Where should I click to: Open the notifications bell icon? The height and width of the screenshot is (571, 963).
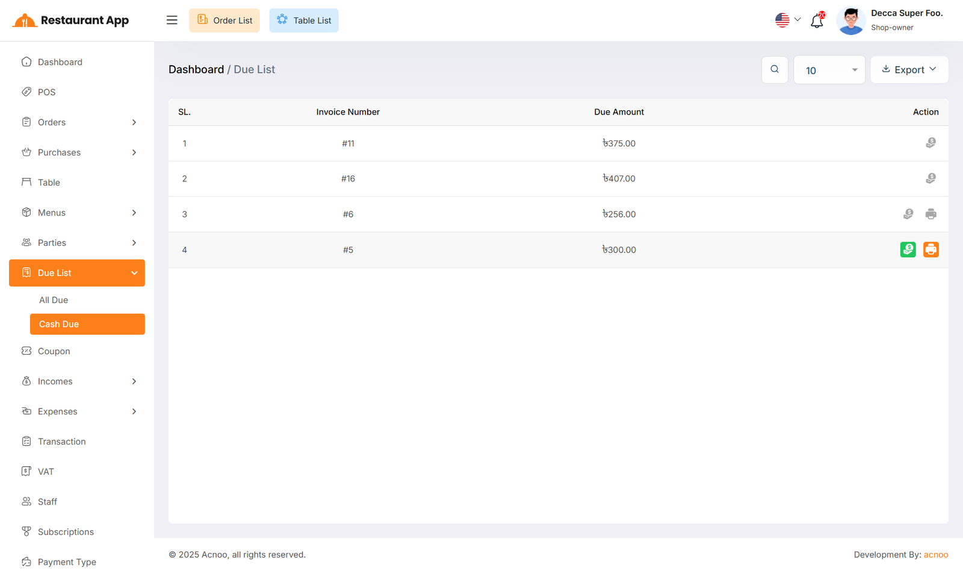817,20
